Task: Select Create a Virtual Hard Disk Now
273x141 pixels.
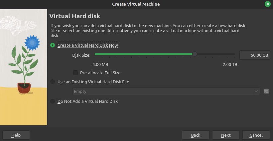Action: coord(53,45)
